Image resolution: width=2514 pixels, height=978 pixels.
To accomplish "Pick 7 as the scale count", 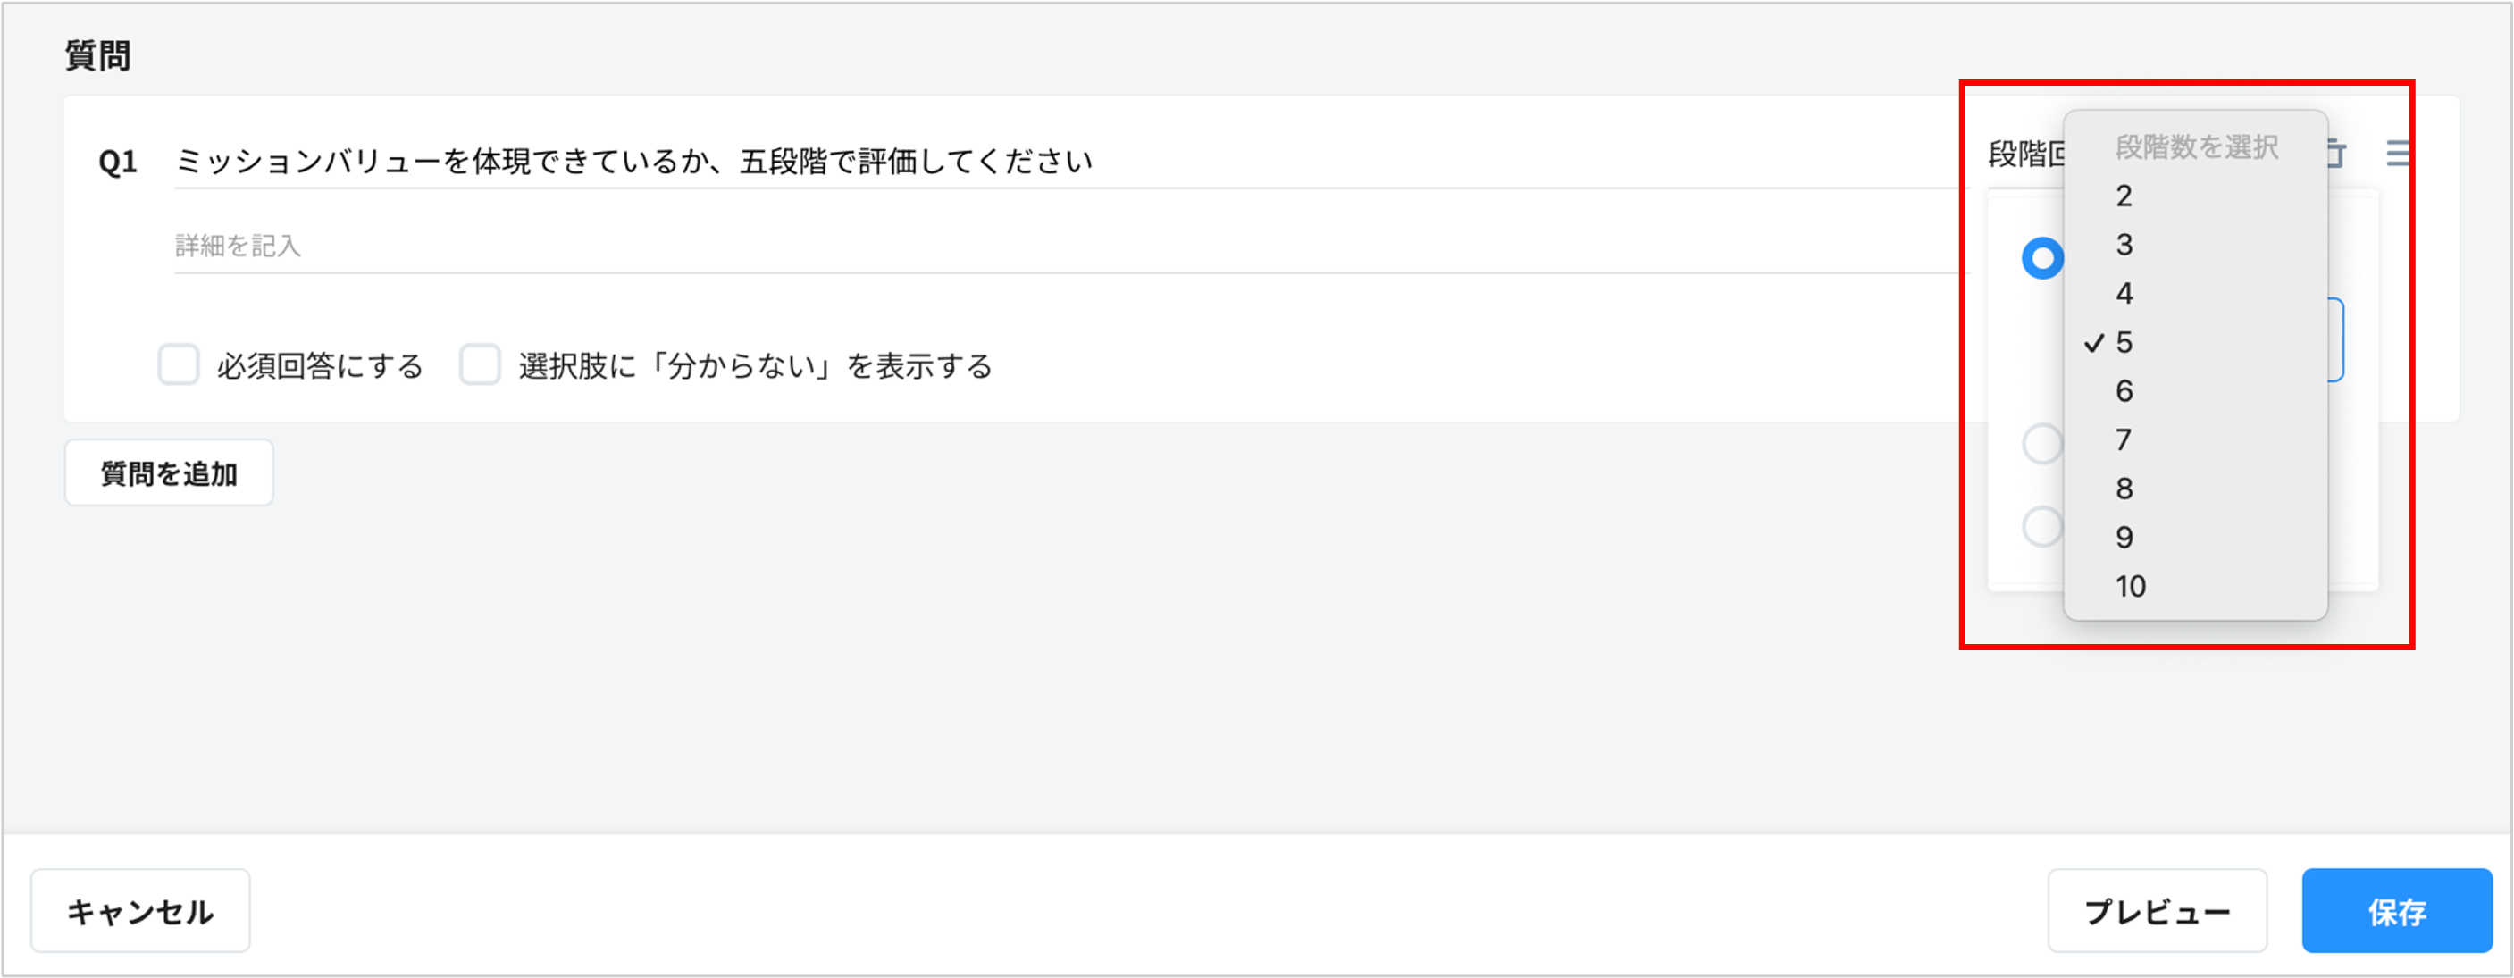I will point(2124,440).
